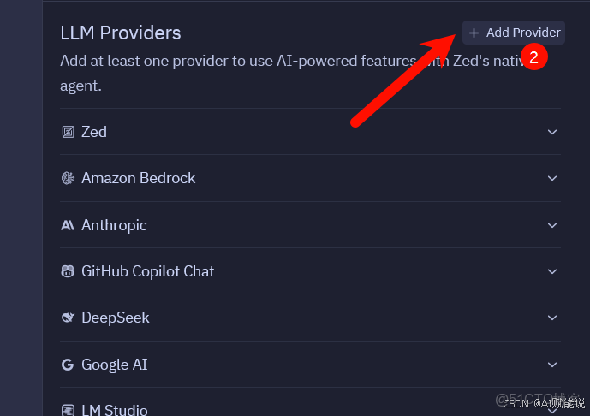The width and height of the screenshot is (590, 416).
Task: Click the GitHub Copilot Chat icon
Action: point(68,271)
